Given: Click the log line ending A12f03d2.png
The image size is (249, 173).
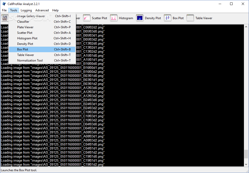Looking at the screenshot, I should click(53, 96).
